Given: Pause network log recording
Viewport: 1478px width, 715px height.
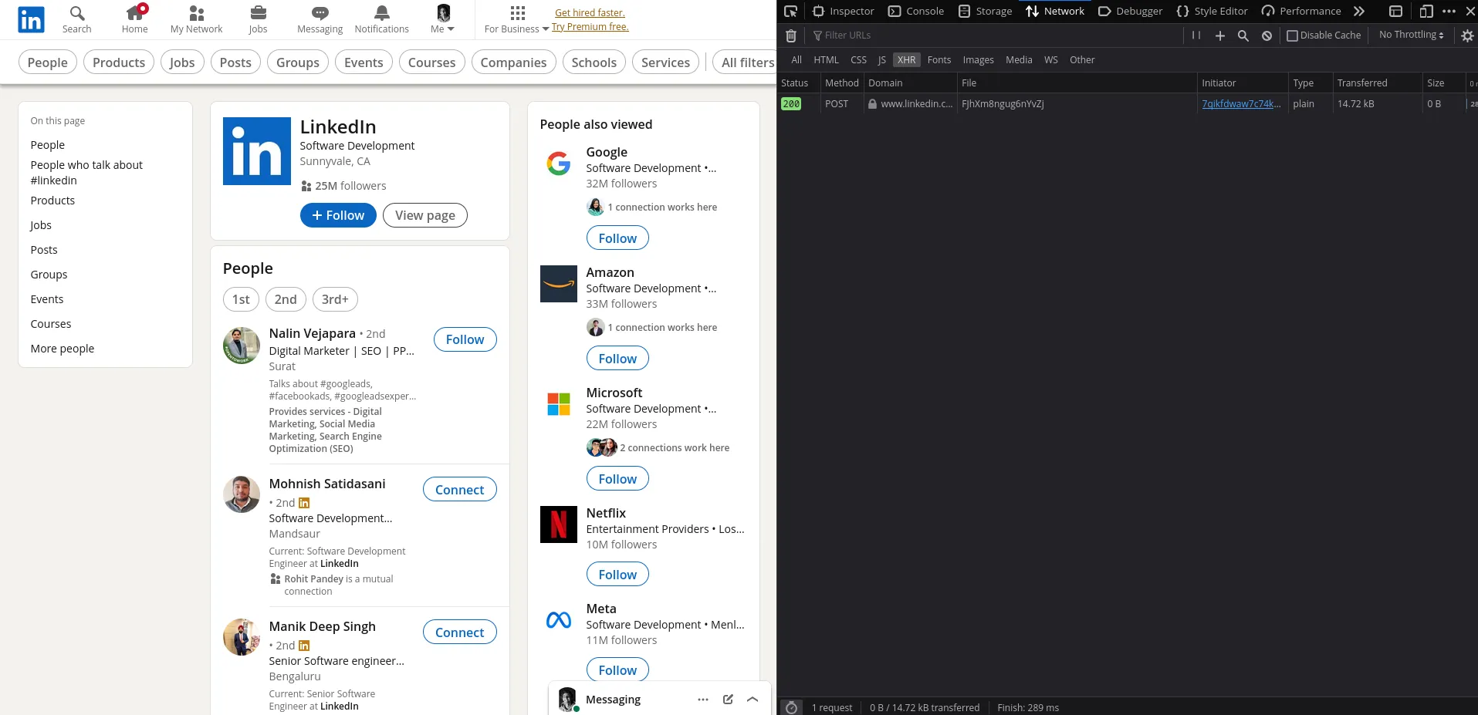Looking at the screenshot, I should coord(1196,35).
